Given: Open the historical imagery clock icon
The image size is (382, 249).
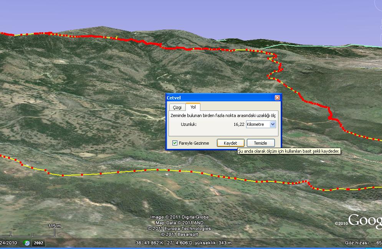Looking at the screenshot, I should pyautogui.click(x=27, y=243).
